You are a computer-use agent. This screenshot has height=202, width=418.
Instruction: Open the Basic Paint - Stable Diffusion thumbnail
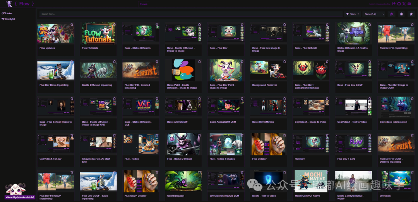[x=183, y=70]
